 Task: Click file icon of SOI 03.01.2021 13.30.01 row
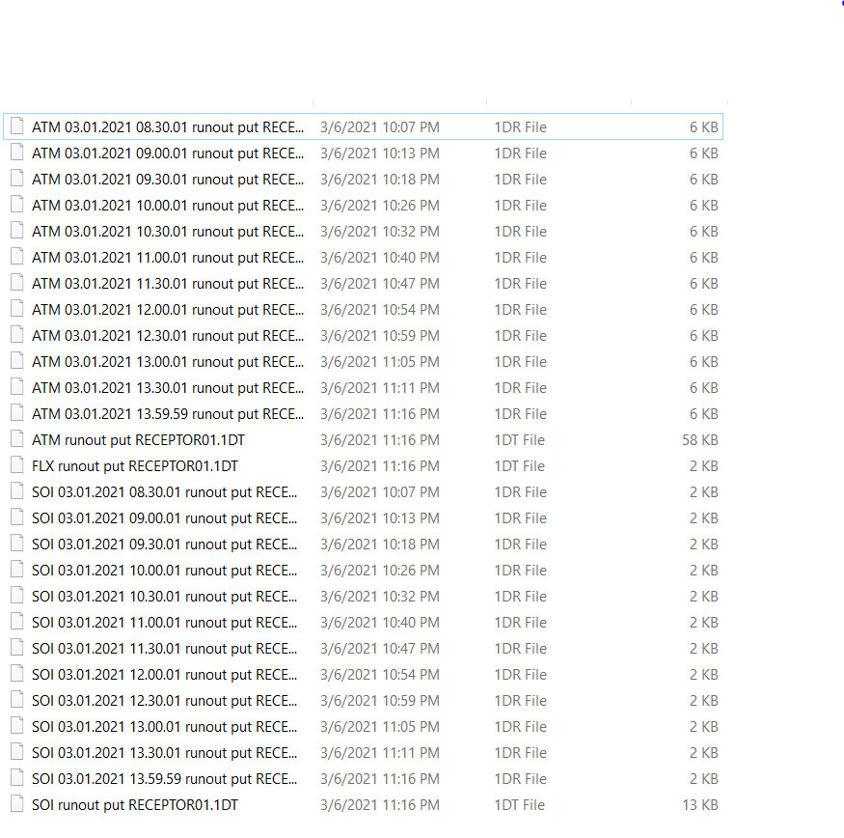[17, 752]
